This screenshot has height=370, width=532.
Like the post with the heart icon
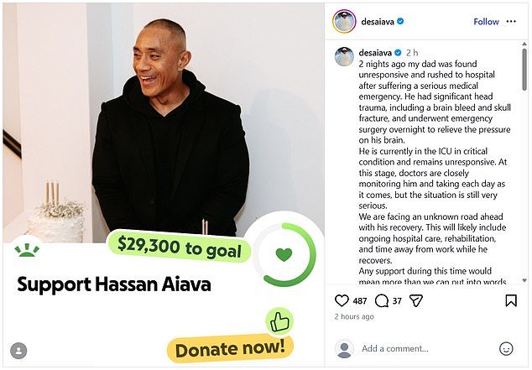click(342, 300)
